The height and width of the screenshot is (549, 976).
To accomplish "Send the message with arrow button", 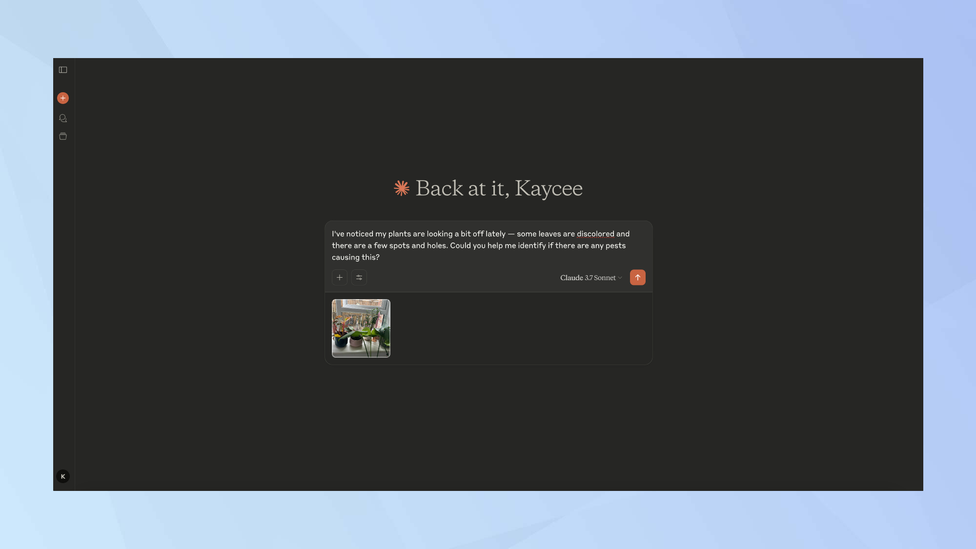I will coord(637,278).
